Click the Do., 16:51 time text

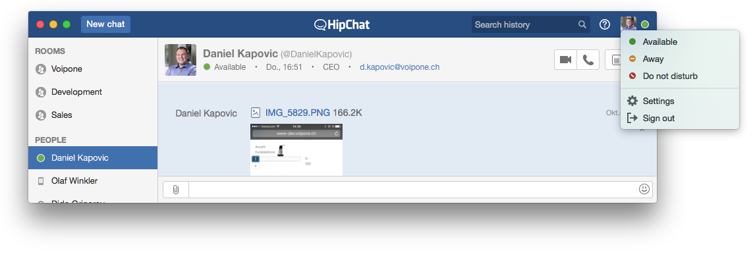click(285, 67)
